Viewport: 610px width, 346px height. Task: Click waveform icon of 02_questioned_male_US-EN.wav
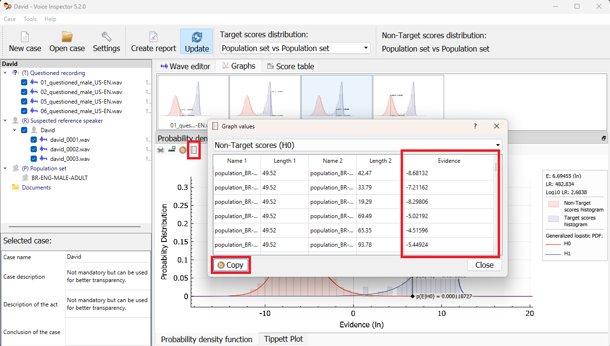(x=34, y=92)
